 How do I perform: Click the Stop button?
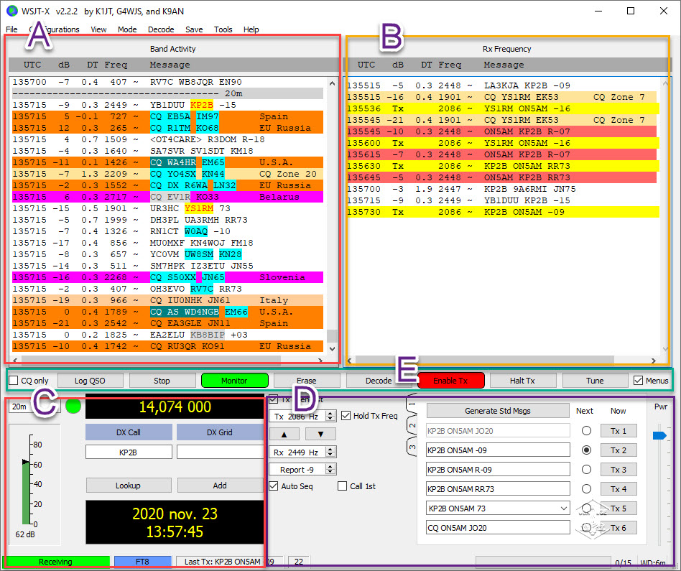[x=162, y=381]
